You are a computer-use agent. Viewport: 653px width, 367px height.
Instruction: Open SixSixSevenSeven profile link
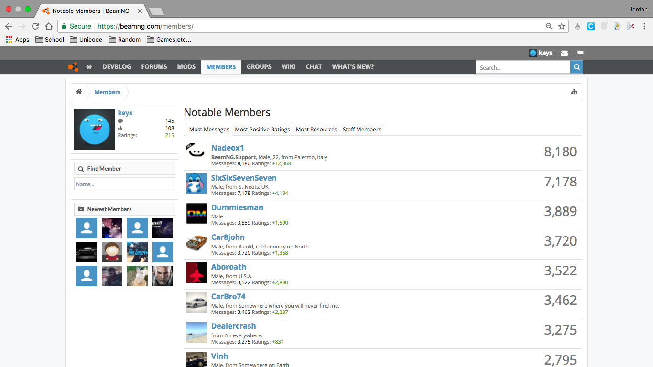pos(244,178)
